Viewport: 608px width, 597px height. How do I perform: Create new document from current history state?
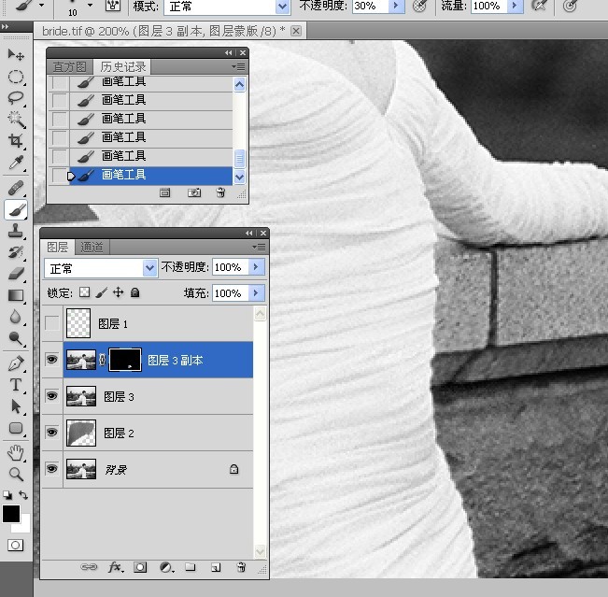coord(164,192)
